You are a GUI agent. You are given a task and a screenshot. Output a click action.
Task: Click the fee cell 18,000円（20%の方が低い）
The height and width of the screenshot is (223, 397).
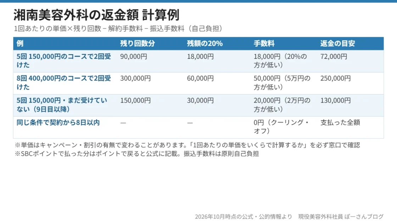280,61
